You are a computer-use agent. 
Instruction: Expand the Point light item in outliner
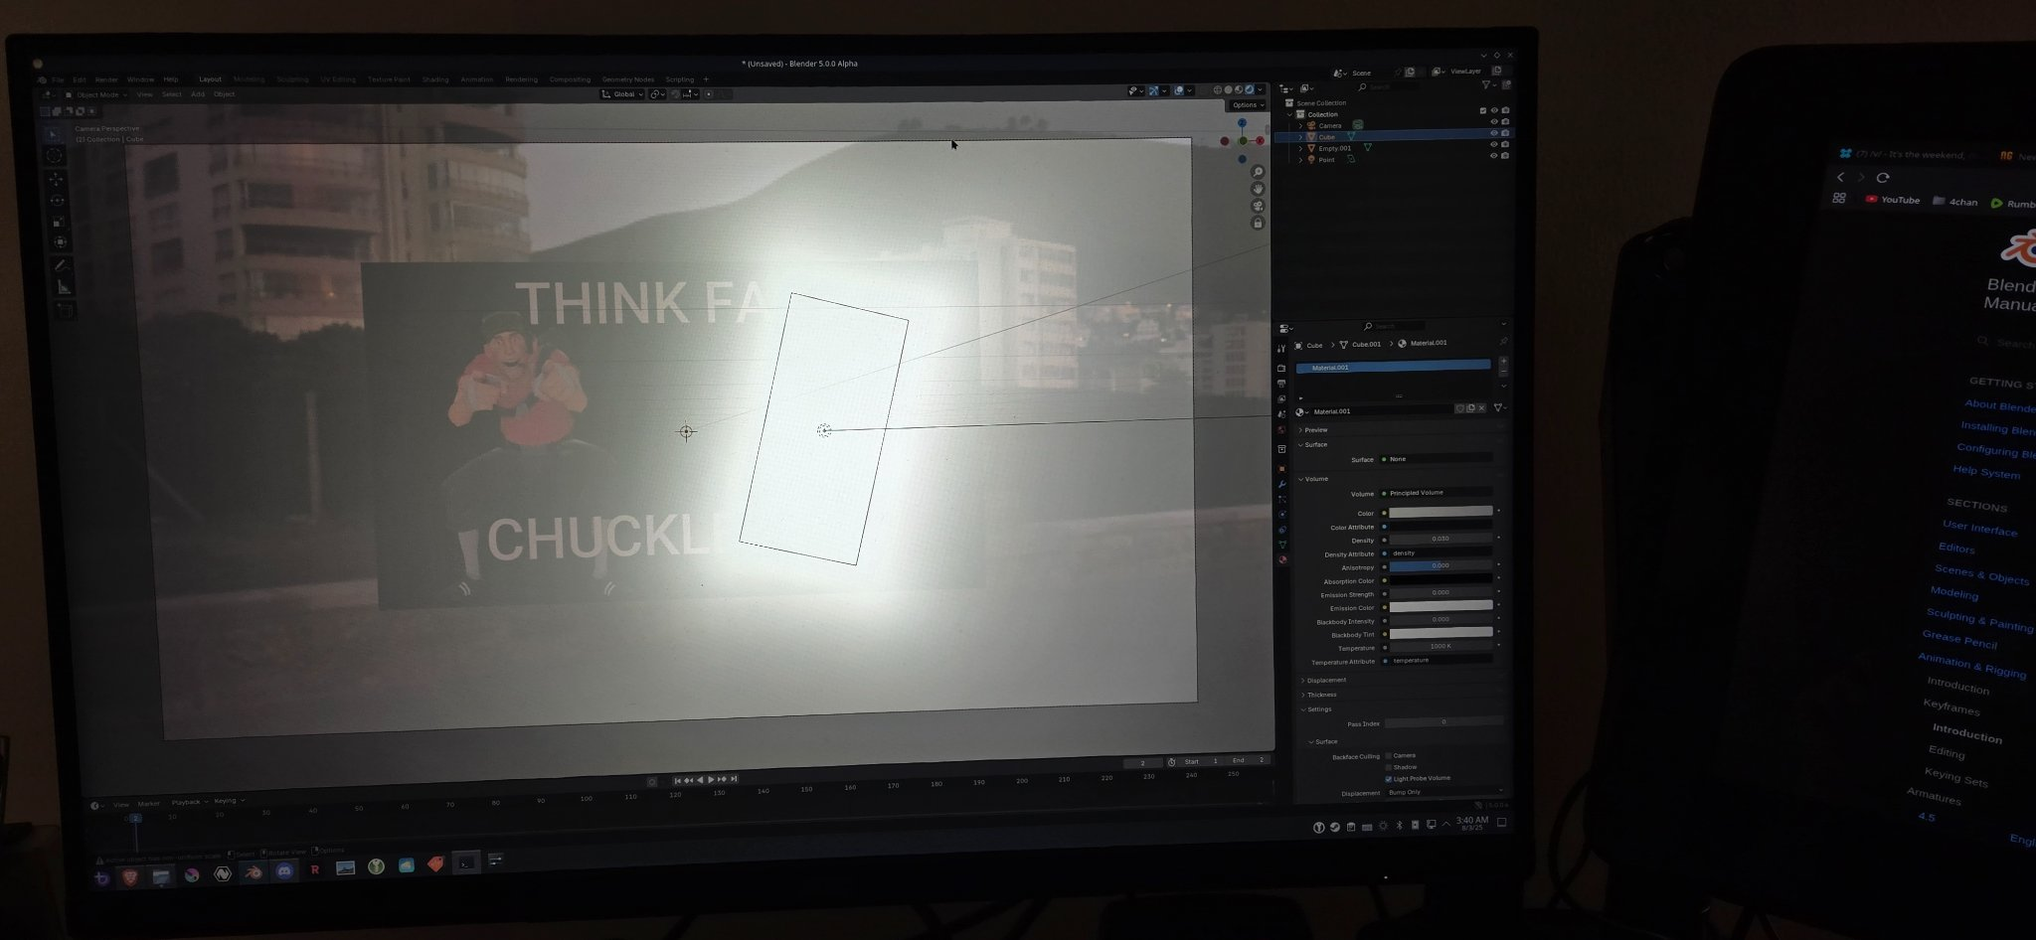1300,160
